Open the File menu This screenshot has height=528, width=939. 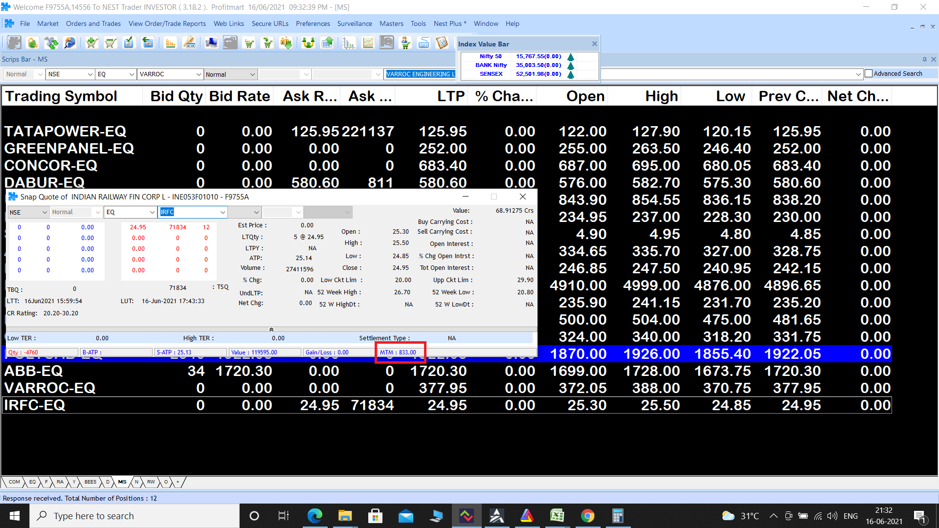25,23
